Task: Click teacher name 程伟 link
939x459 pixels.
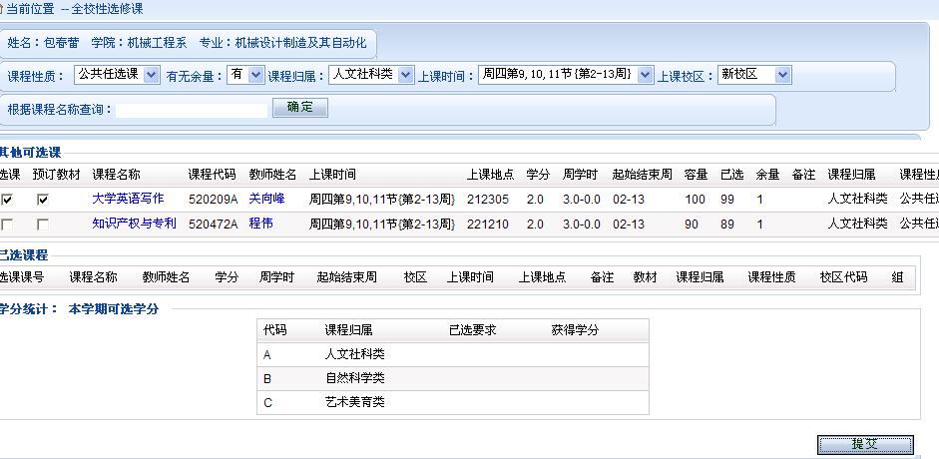Action: 260,224
